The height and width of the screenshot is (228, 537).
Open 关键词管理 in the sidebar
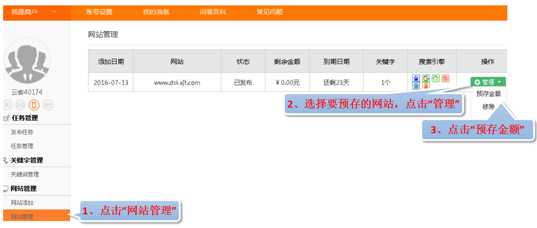pos(25,174)
